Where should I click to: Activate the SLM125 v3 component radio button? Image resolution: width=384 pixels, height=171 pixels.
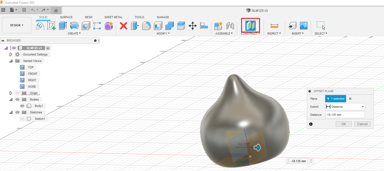click(x=48, y=48)
